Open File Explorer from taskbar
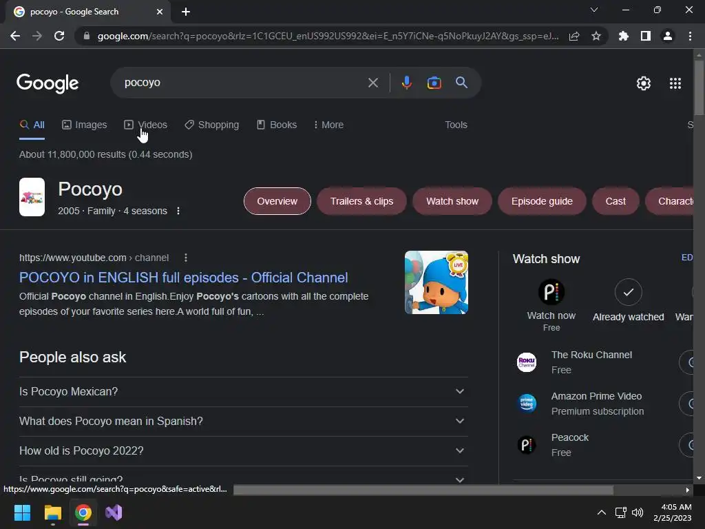Image resolution: width=705 pixels, height=529 pixels. [52, 512]
